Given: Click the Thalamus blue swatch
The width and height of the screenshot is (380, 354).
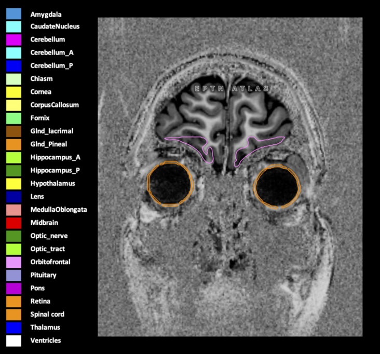Looking at the screenshot, I should 13,328.
